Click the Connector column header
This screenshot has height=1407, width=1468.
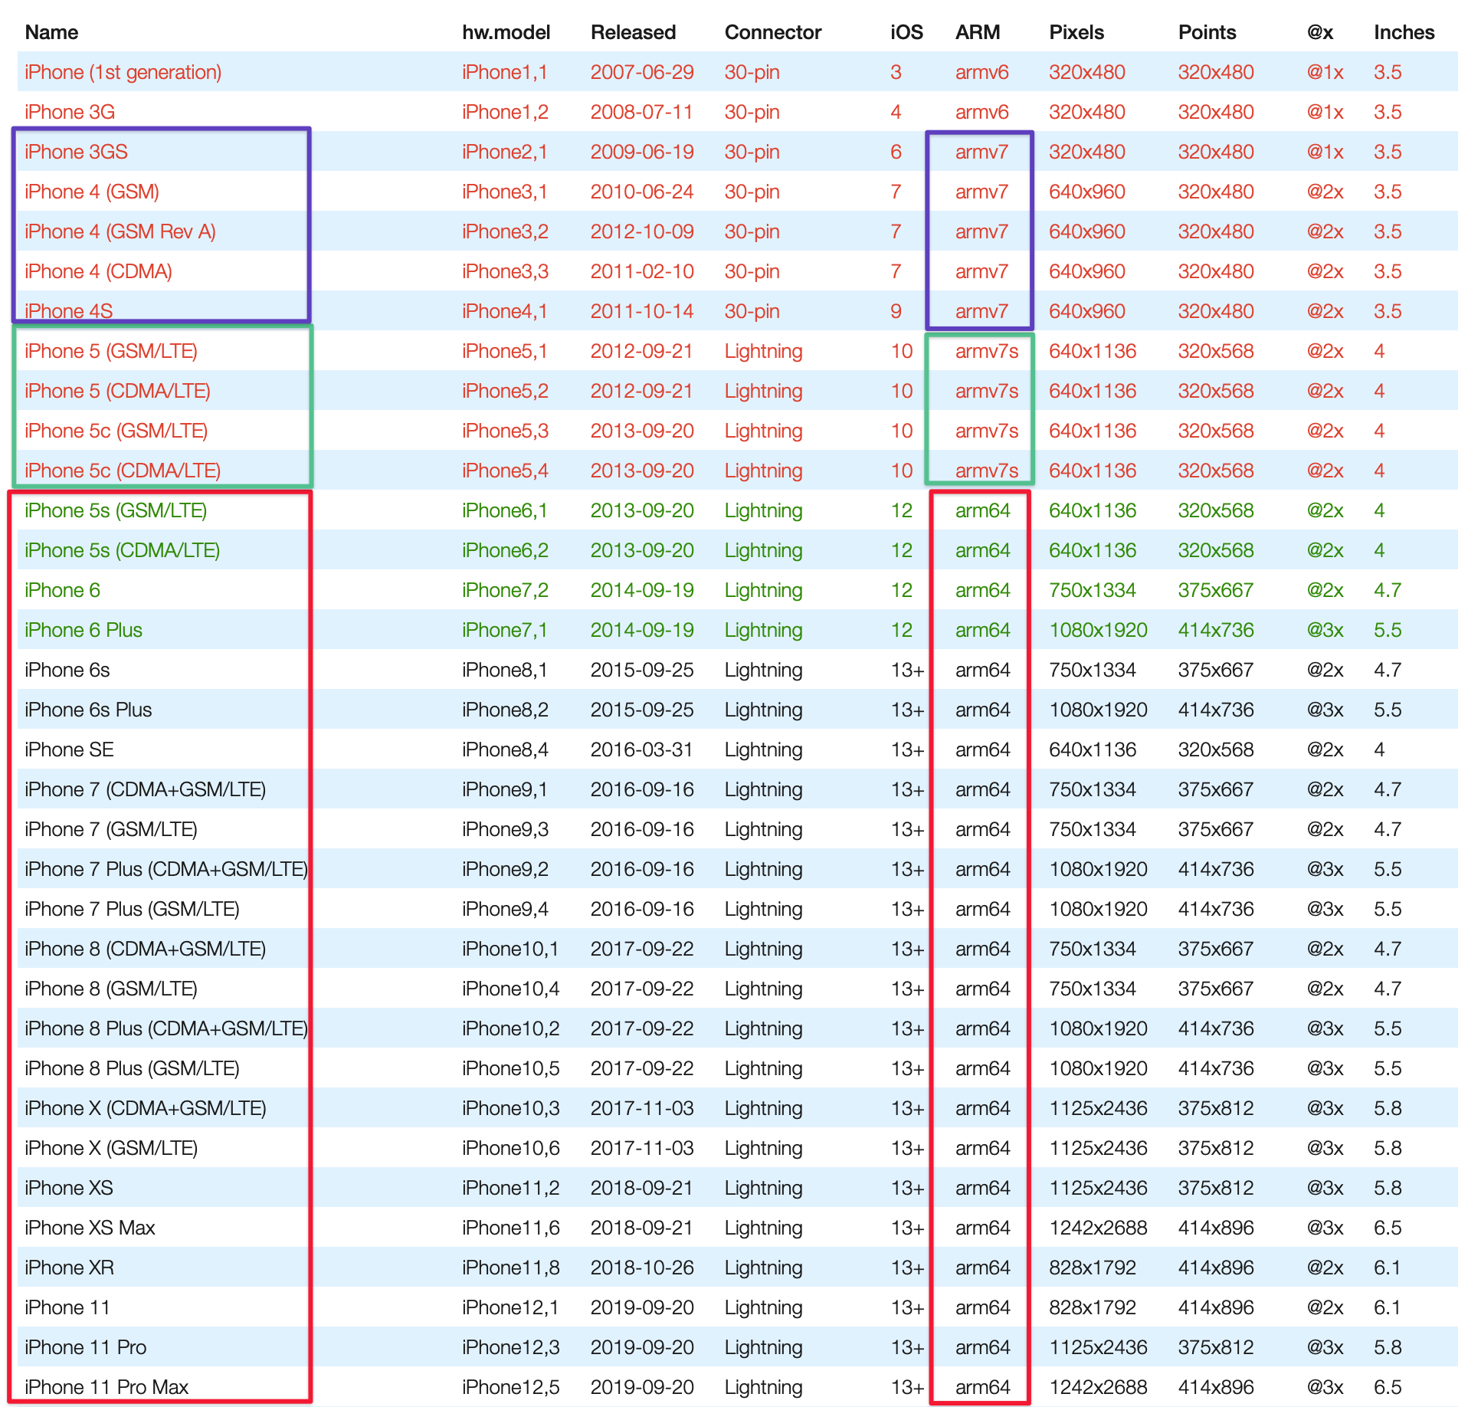point(772,32)
